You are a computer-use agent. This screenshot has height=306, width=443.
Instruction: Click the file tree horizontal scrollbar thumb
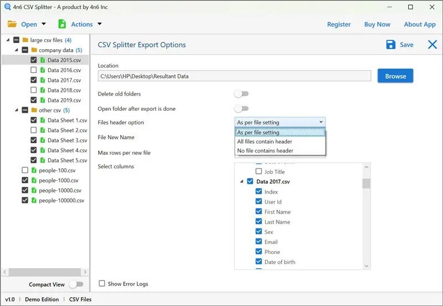coord(45,272)
